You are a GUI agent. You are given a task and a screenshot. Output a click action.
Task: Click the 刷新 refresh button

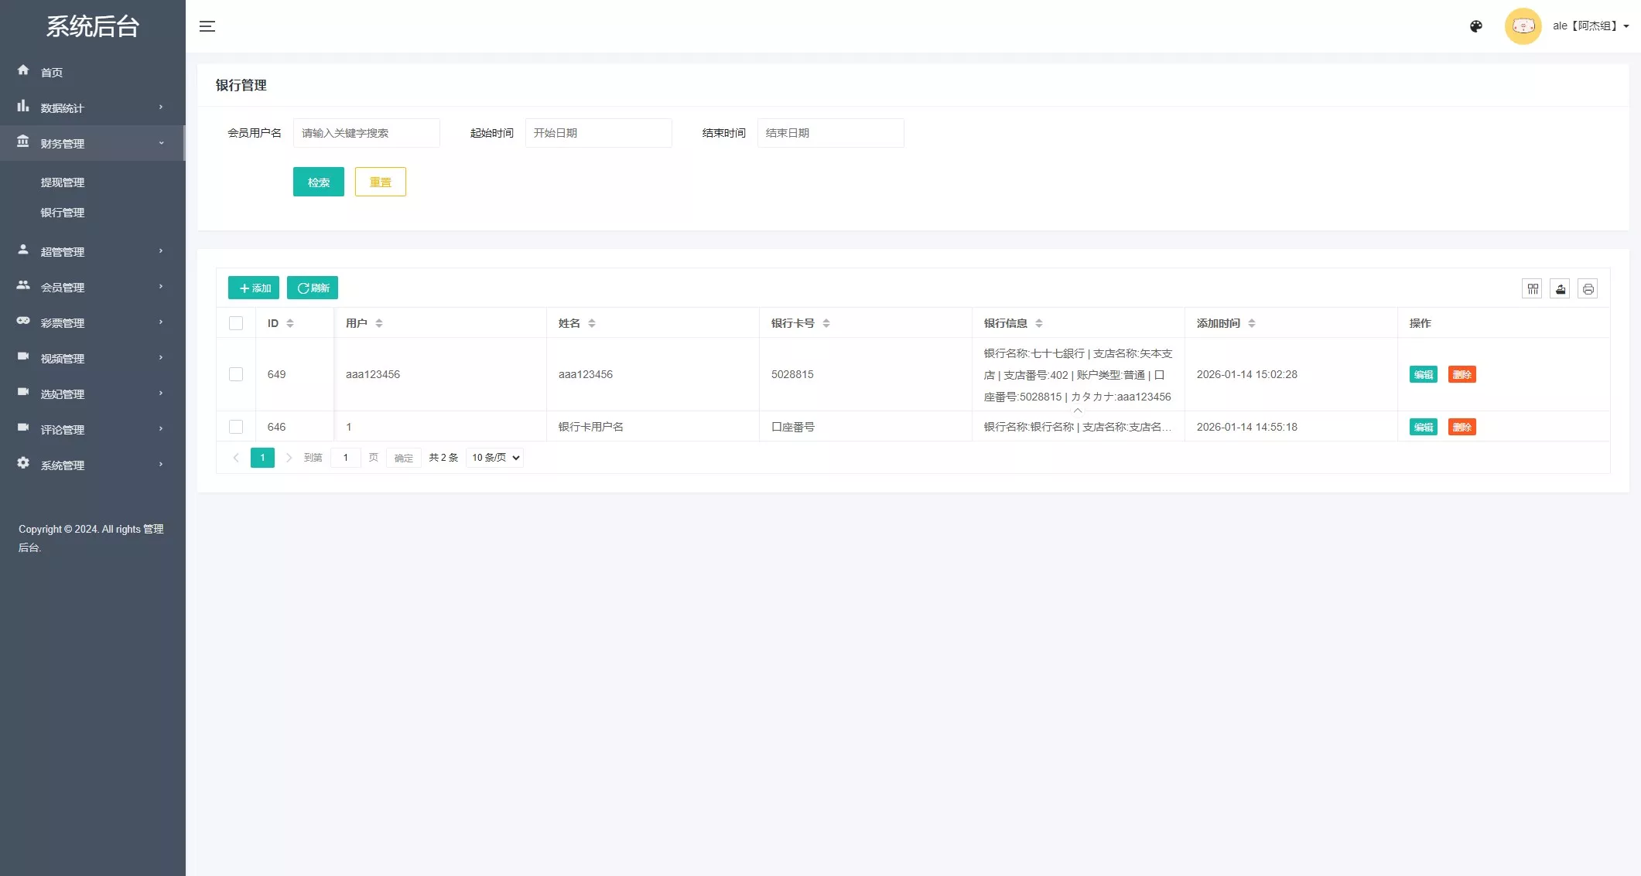[313, 288]
